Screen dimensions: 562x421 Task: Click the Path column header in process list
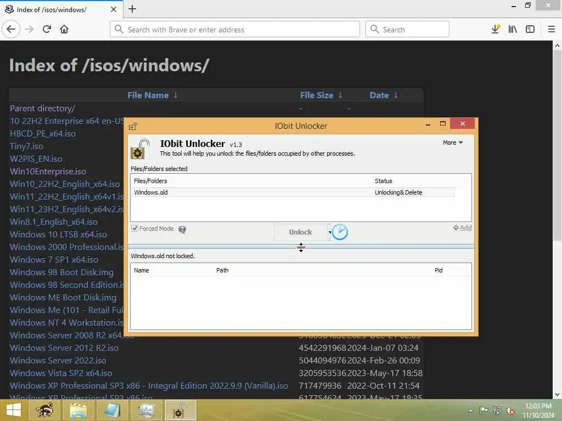[222, 270]
